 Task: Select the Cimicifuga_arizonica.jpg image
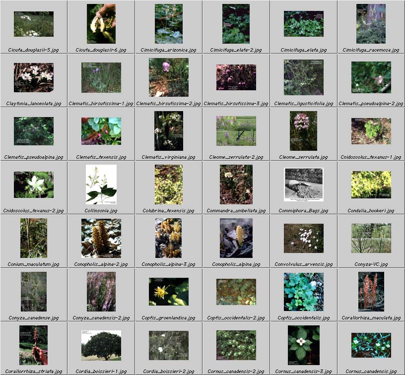(168, 24)
